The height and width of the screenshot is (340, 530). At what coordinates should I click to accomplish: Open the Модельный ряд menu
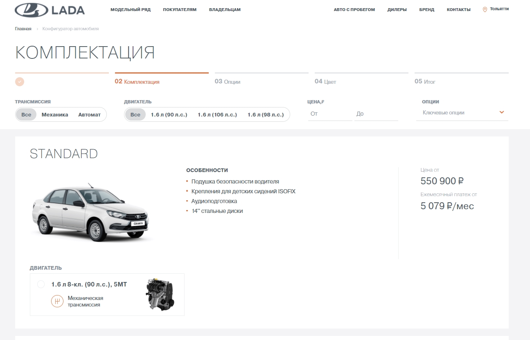[x=131, y=9]
